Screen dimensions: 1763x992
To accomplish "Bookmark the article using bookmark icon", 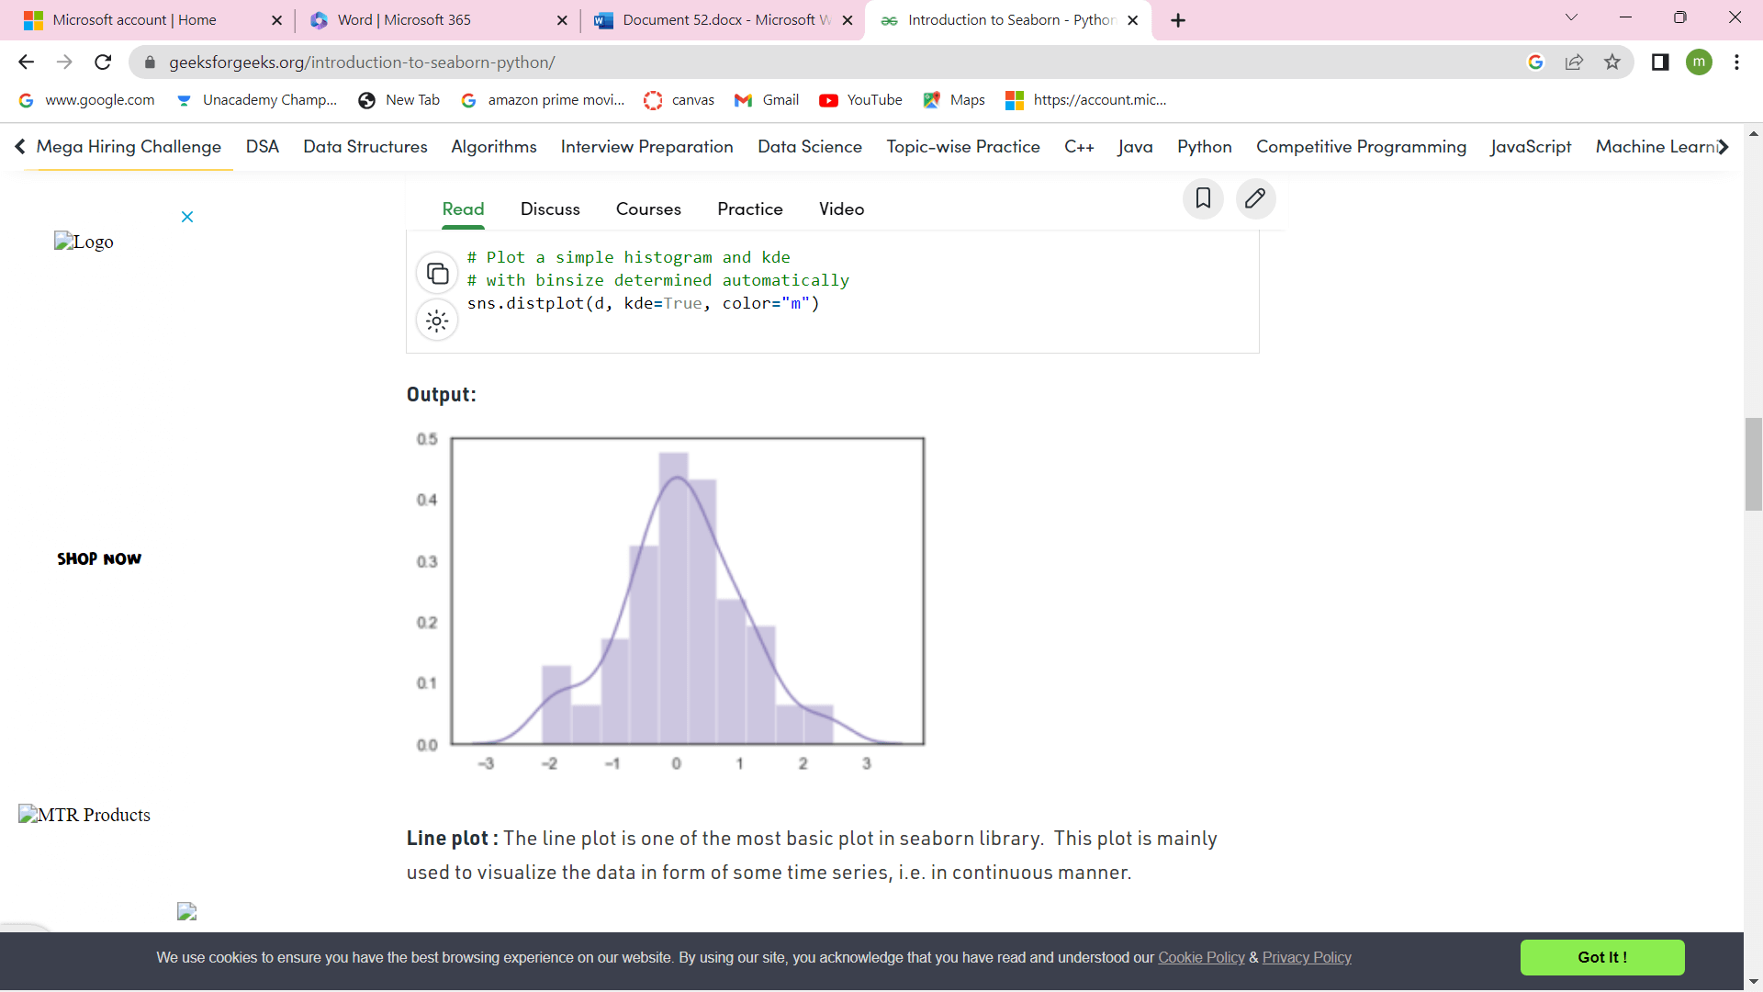I will 1203,198.
